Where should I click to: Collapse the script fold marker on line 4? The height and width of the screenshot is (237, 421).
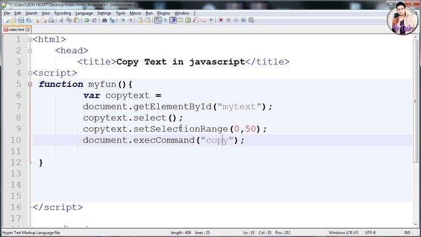tap(30, 73)
